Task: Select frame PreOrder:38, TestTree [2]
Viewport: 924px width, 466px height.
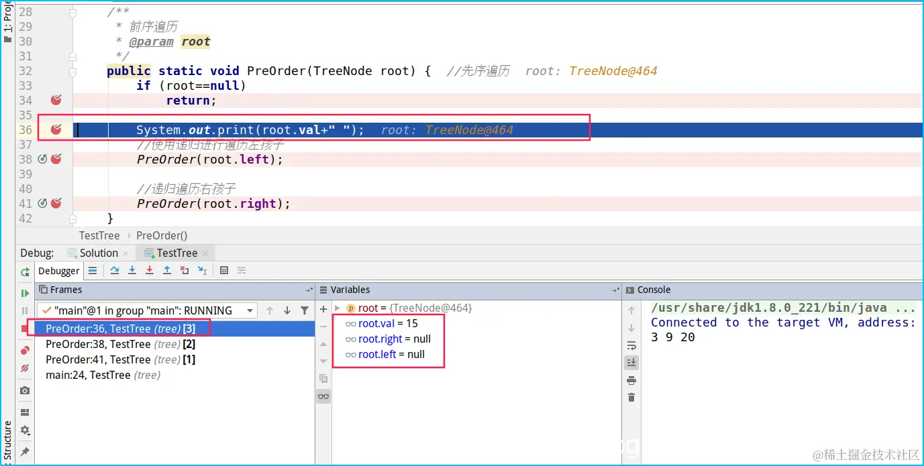Action: click(175, 344)
